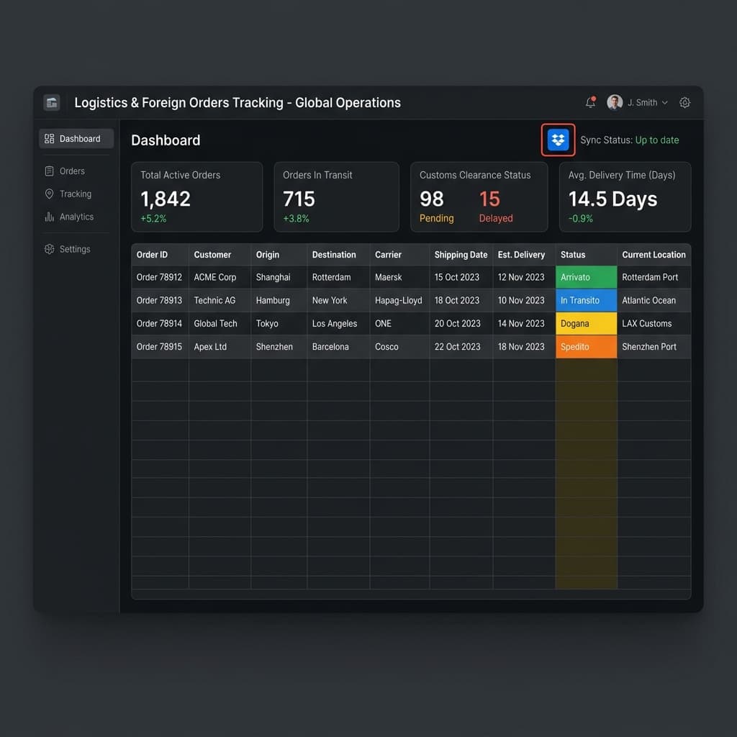Click the orange Spedito status cell
Screen dimensions: 737x737
(586, 347)
